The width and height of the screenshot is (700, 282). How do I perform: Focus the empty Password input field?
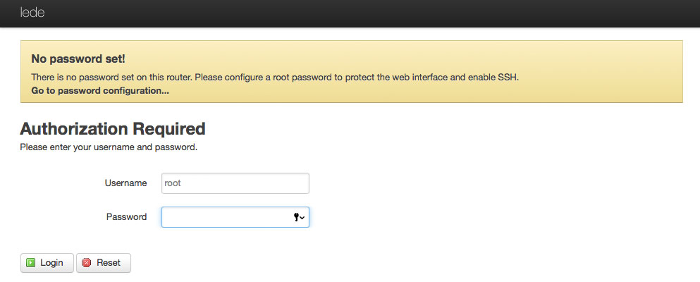coord(235,217)
